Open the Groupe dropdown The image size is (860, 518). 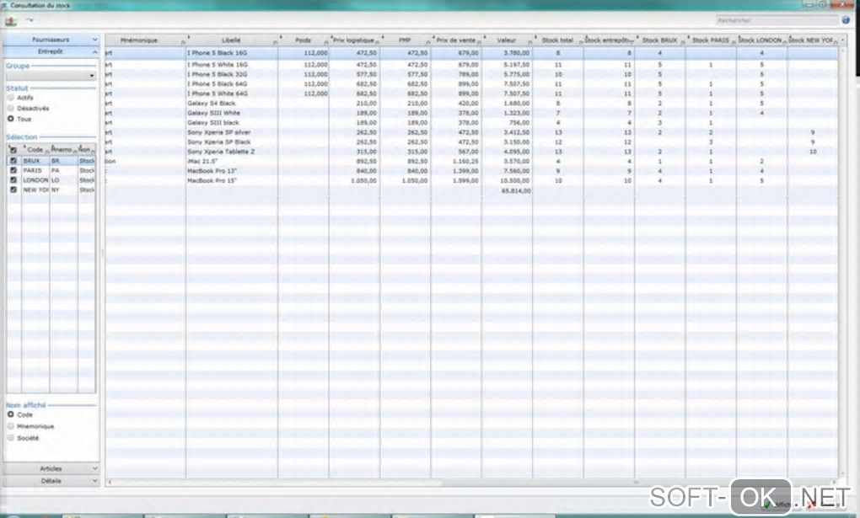point(51,76)
